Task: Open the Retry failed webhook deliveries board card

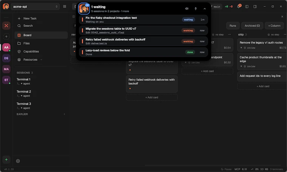Action: pyautogui.click(x=152, y=84)
